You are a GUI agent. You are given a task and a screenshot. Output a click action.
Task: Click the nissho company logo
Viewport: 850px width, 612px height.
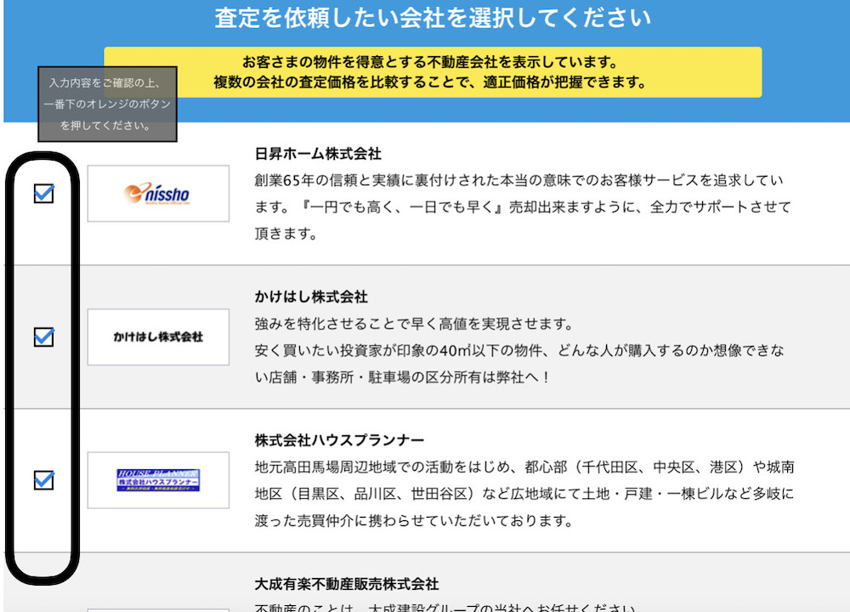158,194
